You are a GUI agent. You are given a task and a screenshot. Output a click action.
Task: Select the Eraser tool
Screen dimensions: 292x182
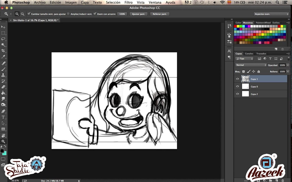click(3, 87)
